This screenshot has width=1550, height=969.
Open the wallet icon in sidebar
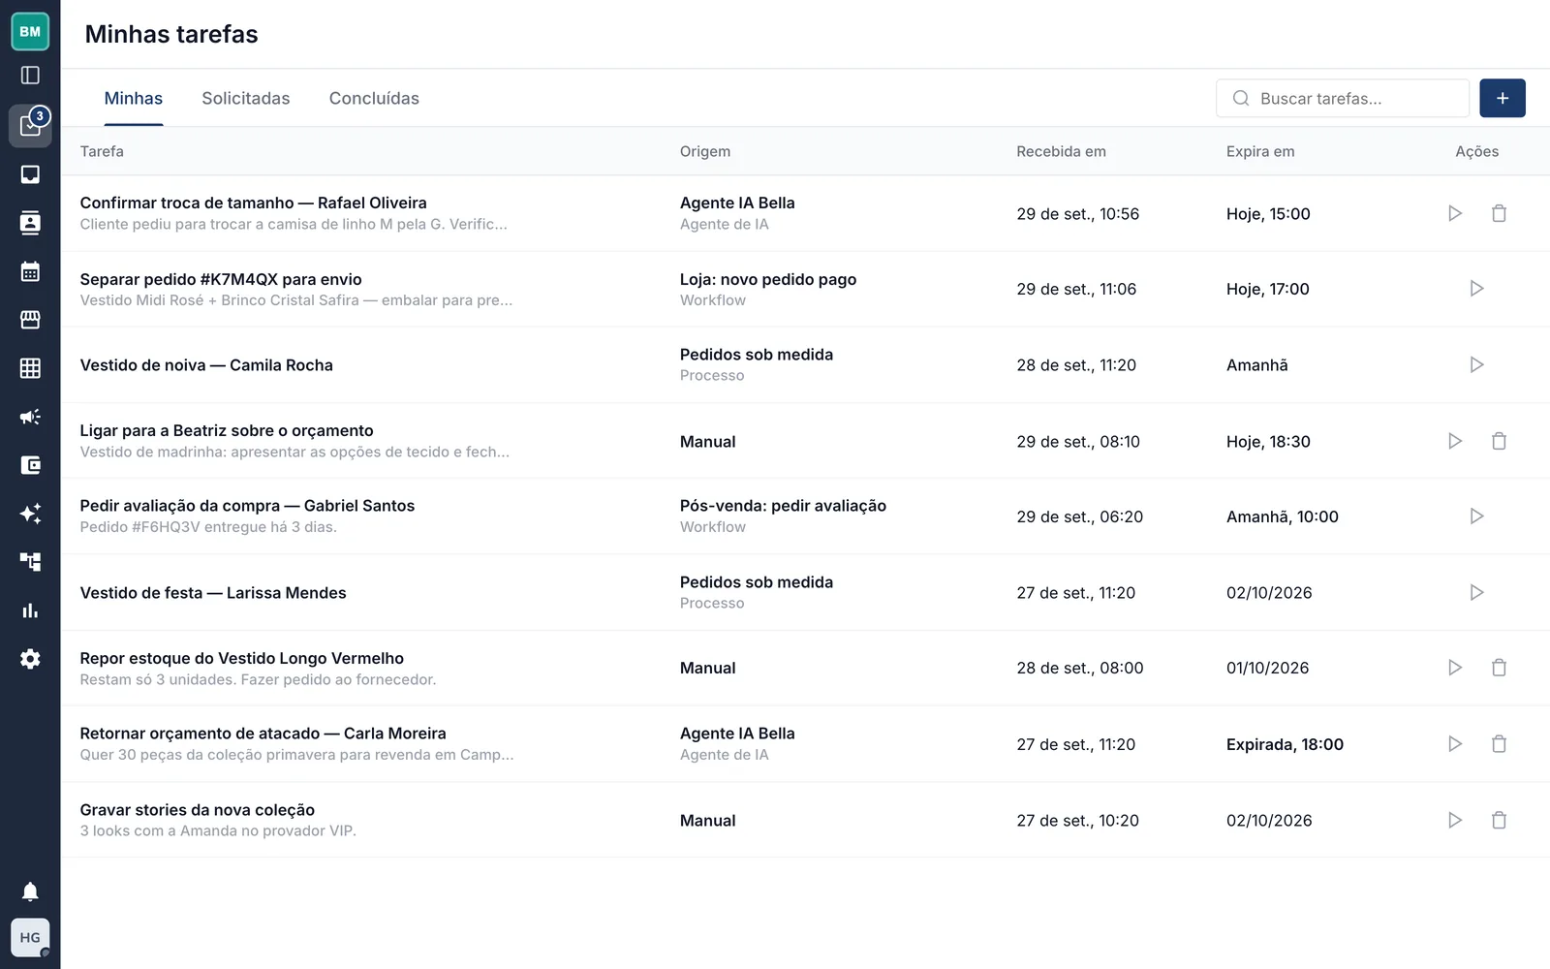(x=30, y=465)
